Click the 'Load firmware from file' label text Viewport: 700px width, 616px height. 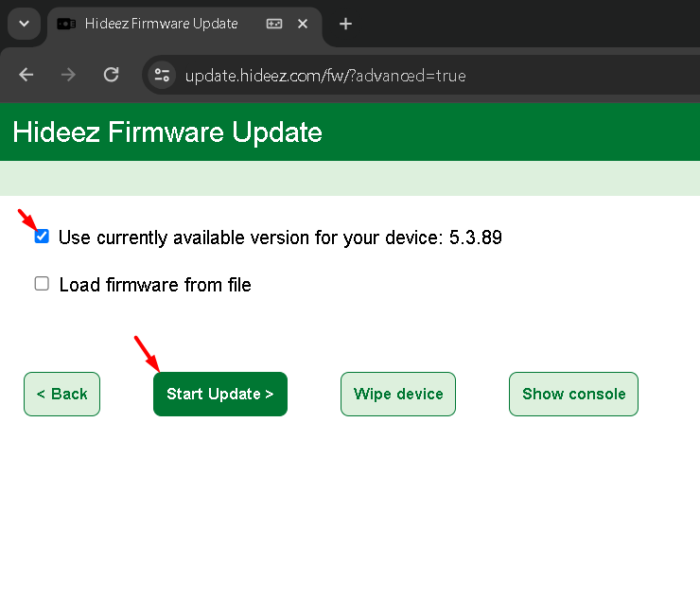click(x=155, y=285)
